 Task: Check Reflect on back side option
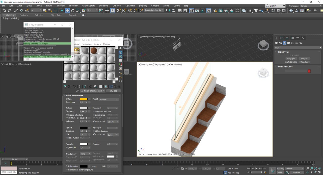point(94,111)
